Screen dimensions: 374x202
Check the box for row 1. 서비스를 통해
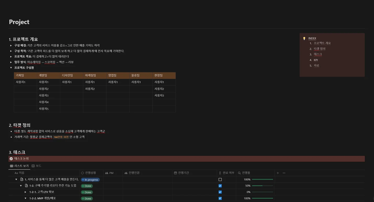tap(220, 180)
